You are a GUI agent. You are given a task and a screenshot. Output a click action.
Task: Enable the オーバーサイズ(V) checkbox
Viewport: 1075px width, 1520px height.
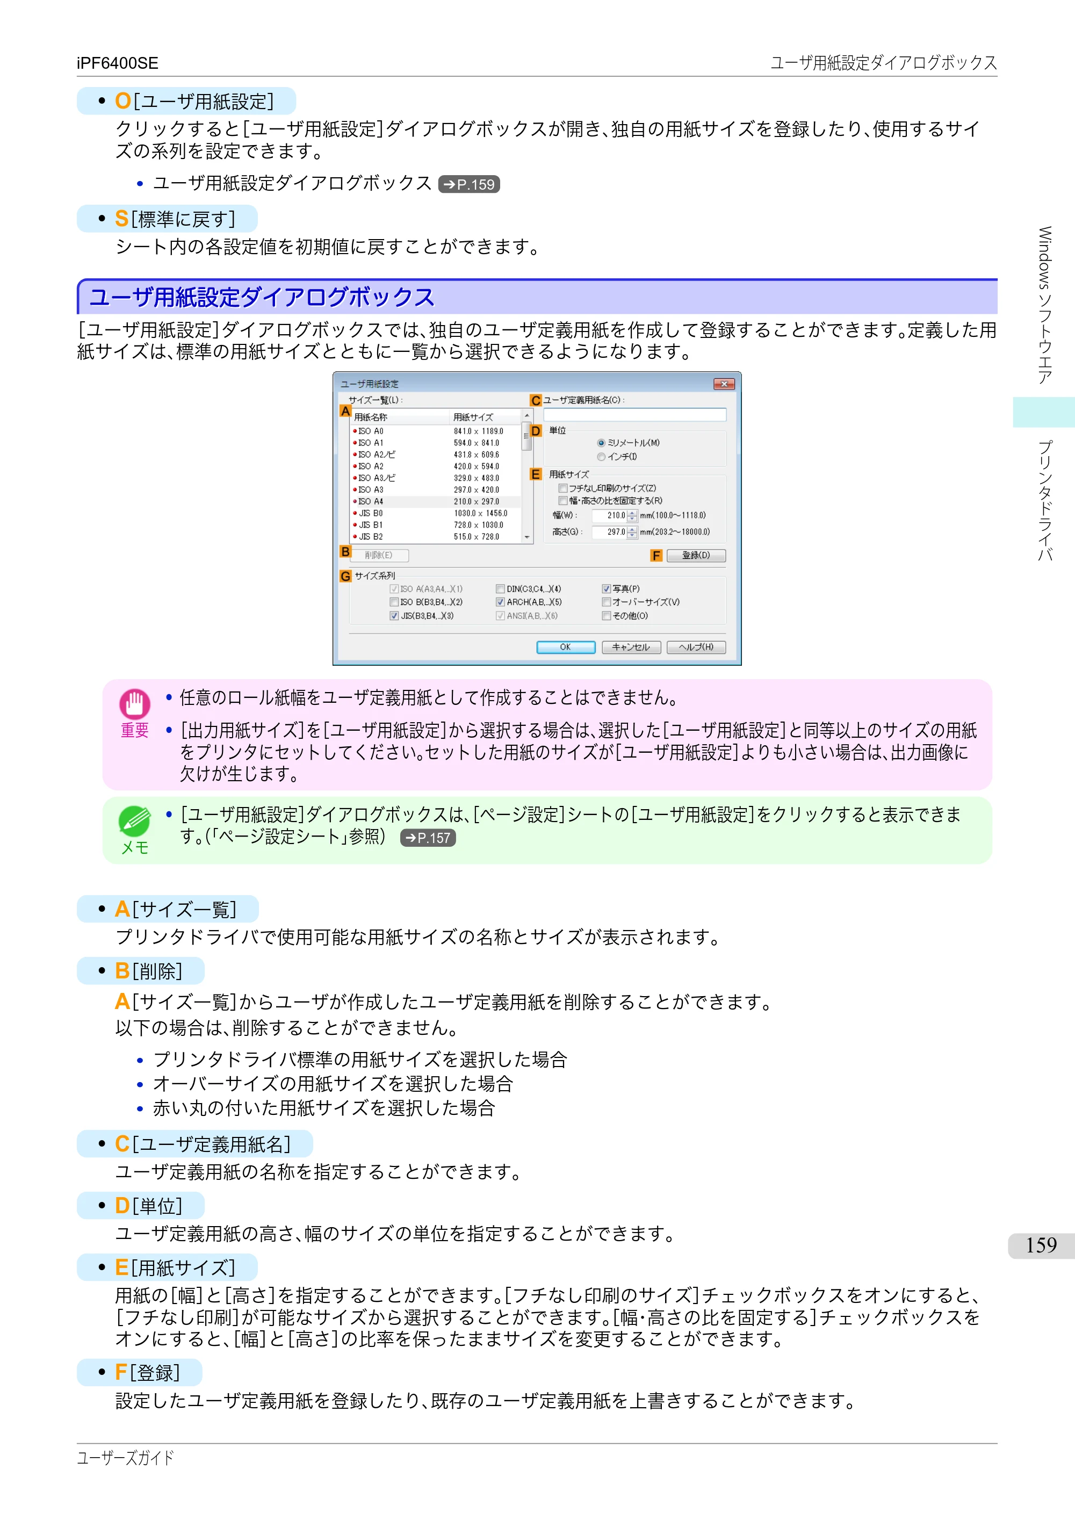tap(605, 602)
